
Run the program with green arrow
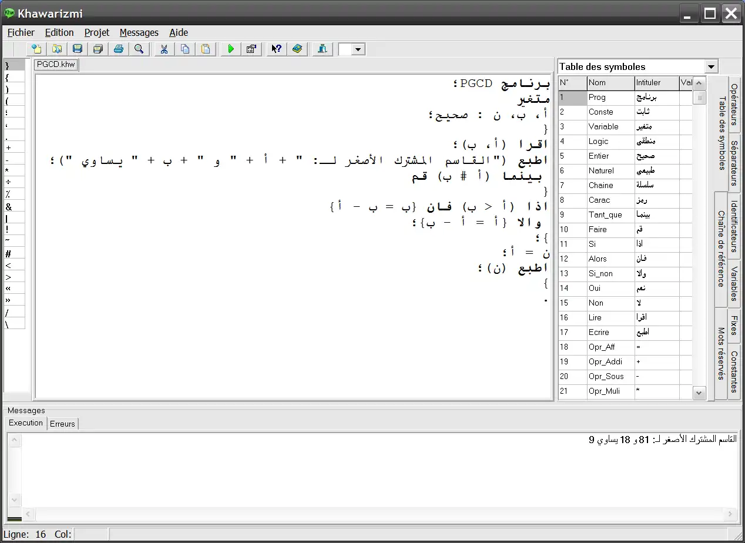[231, 49]
